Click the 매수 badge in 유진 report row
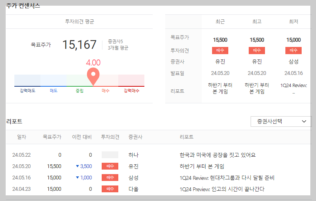 point(110,166)
